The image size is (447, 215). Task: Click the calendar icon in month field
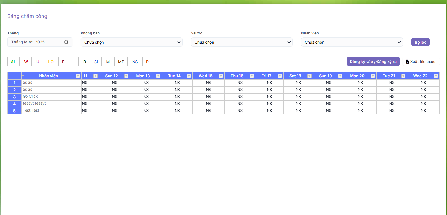coord(66,42)
